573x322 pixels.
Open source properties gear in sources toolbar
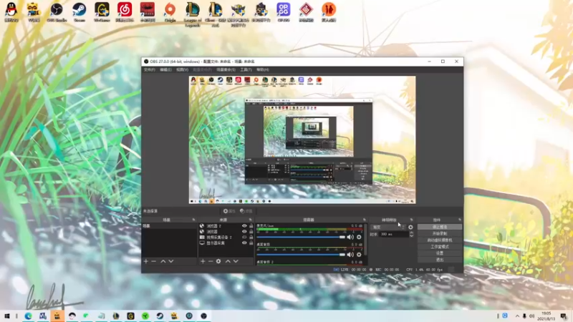point(218,261)
